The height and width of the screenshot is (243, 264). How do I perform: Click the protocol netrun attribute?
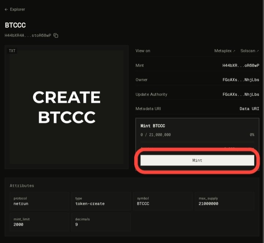pos(39,201)
